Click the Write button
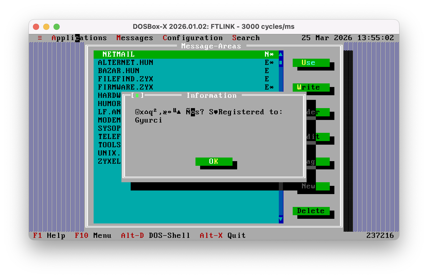Image resolution: width=428 pixels, height=278 pixels. (311, 87)
